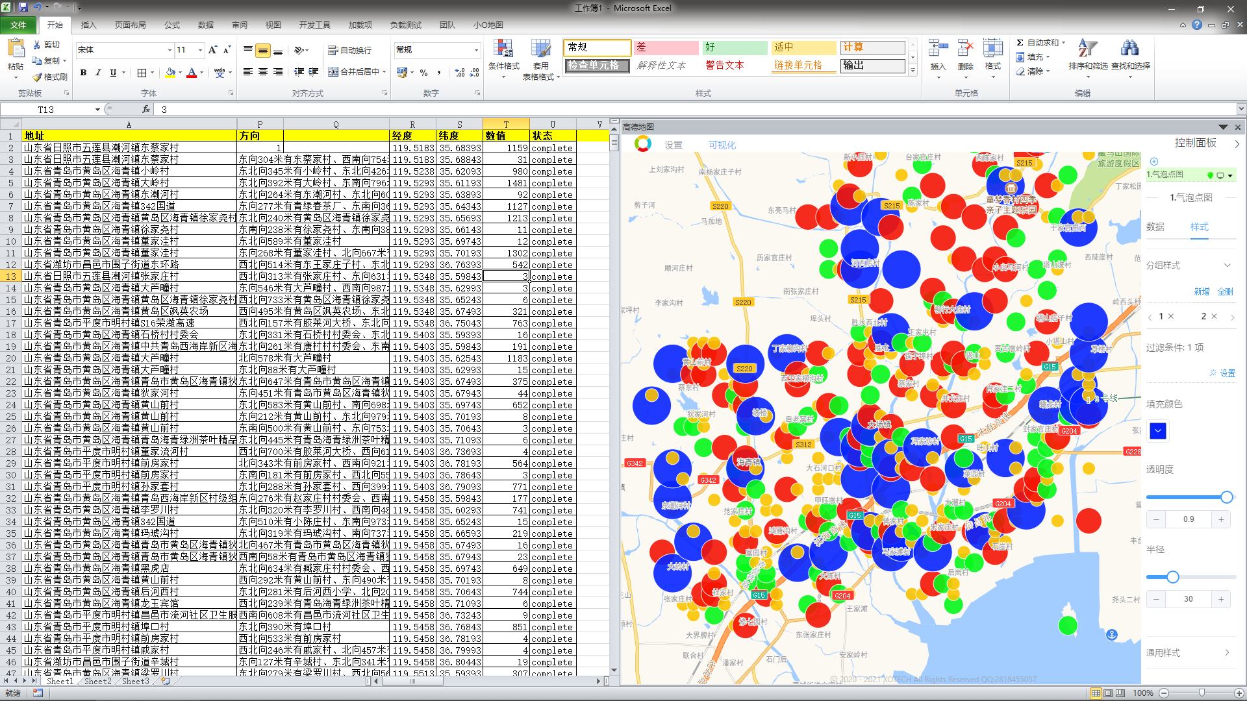Screen dimensions: 1247x701
Task: Open the fill color dropdown swatch
Action: tap(1158, 431)
